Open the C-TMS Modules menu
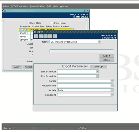Image resolution: width=139 pixels, height=132 pixels. pyautogui.click(x=19, y=6)
